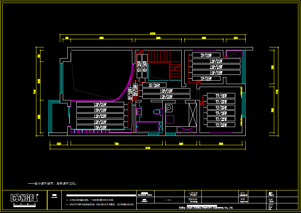This screenshot has height=213, width=301.
Task: Select the overall top dimension text
Action: [152, 34]
